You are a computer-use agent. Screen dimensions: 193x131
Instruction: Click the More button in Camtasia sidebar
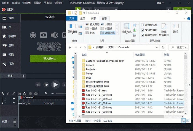click(x=10, y=76)
